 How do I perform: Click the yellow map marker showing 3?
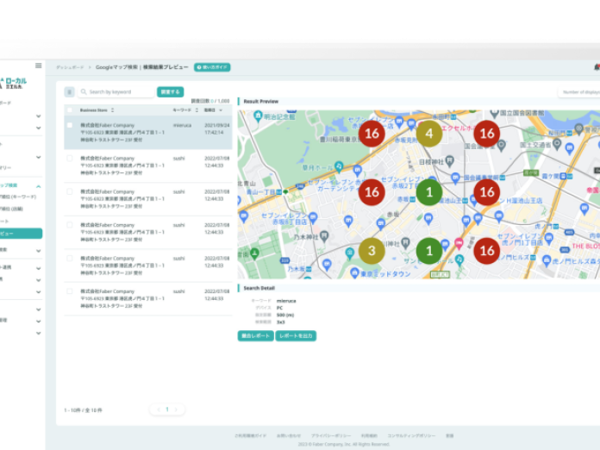pyautogui.click(x=372, y=251)
